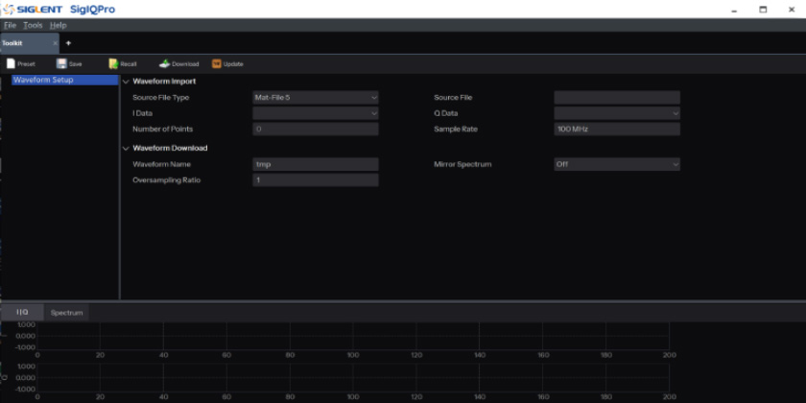Click the Download toolbar icon

(x=165, y=63)
